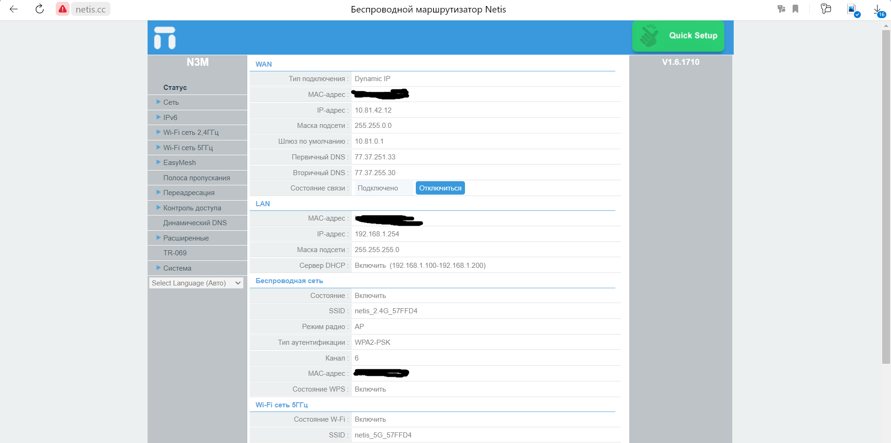This screenshot has height=443, width=891.
Task: Click the Dynamic IP connection type value
Action: tap(373, 79)
